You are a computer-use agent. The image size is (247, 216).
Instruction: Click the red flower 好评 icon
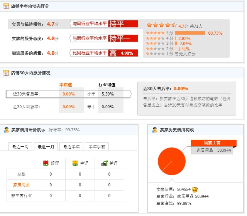[x=46, y=163]
